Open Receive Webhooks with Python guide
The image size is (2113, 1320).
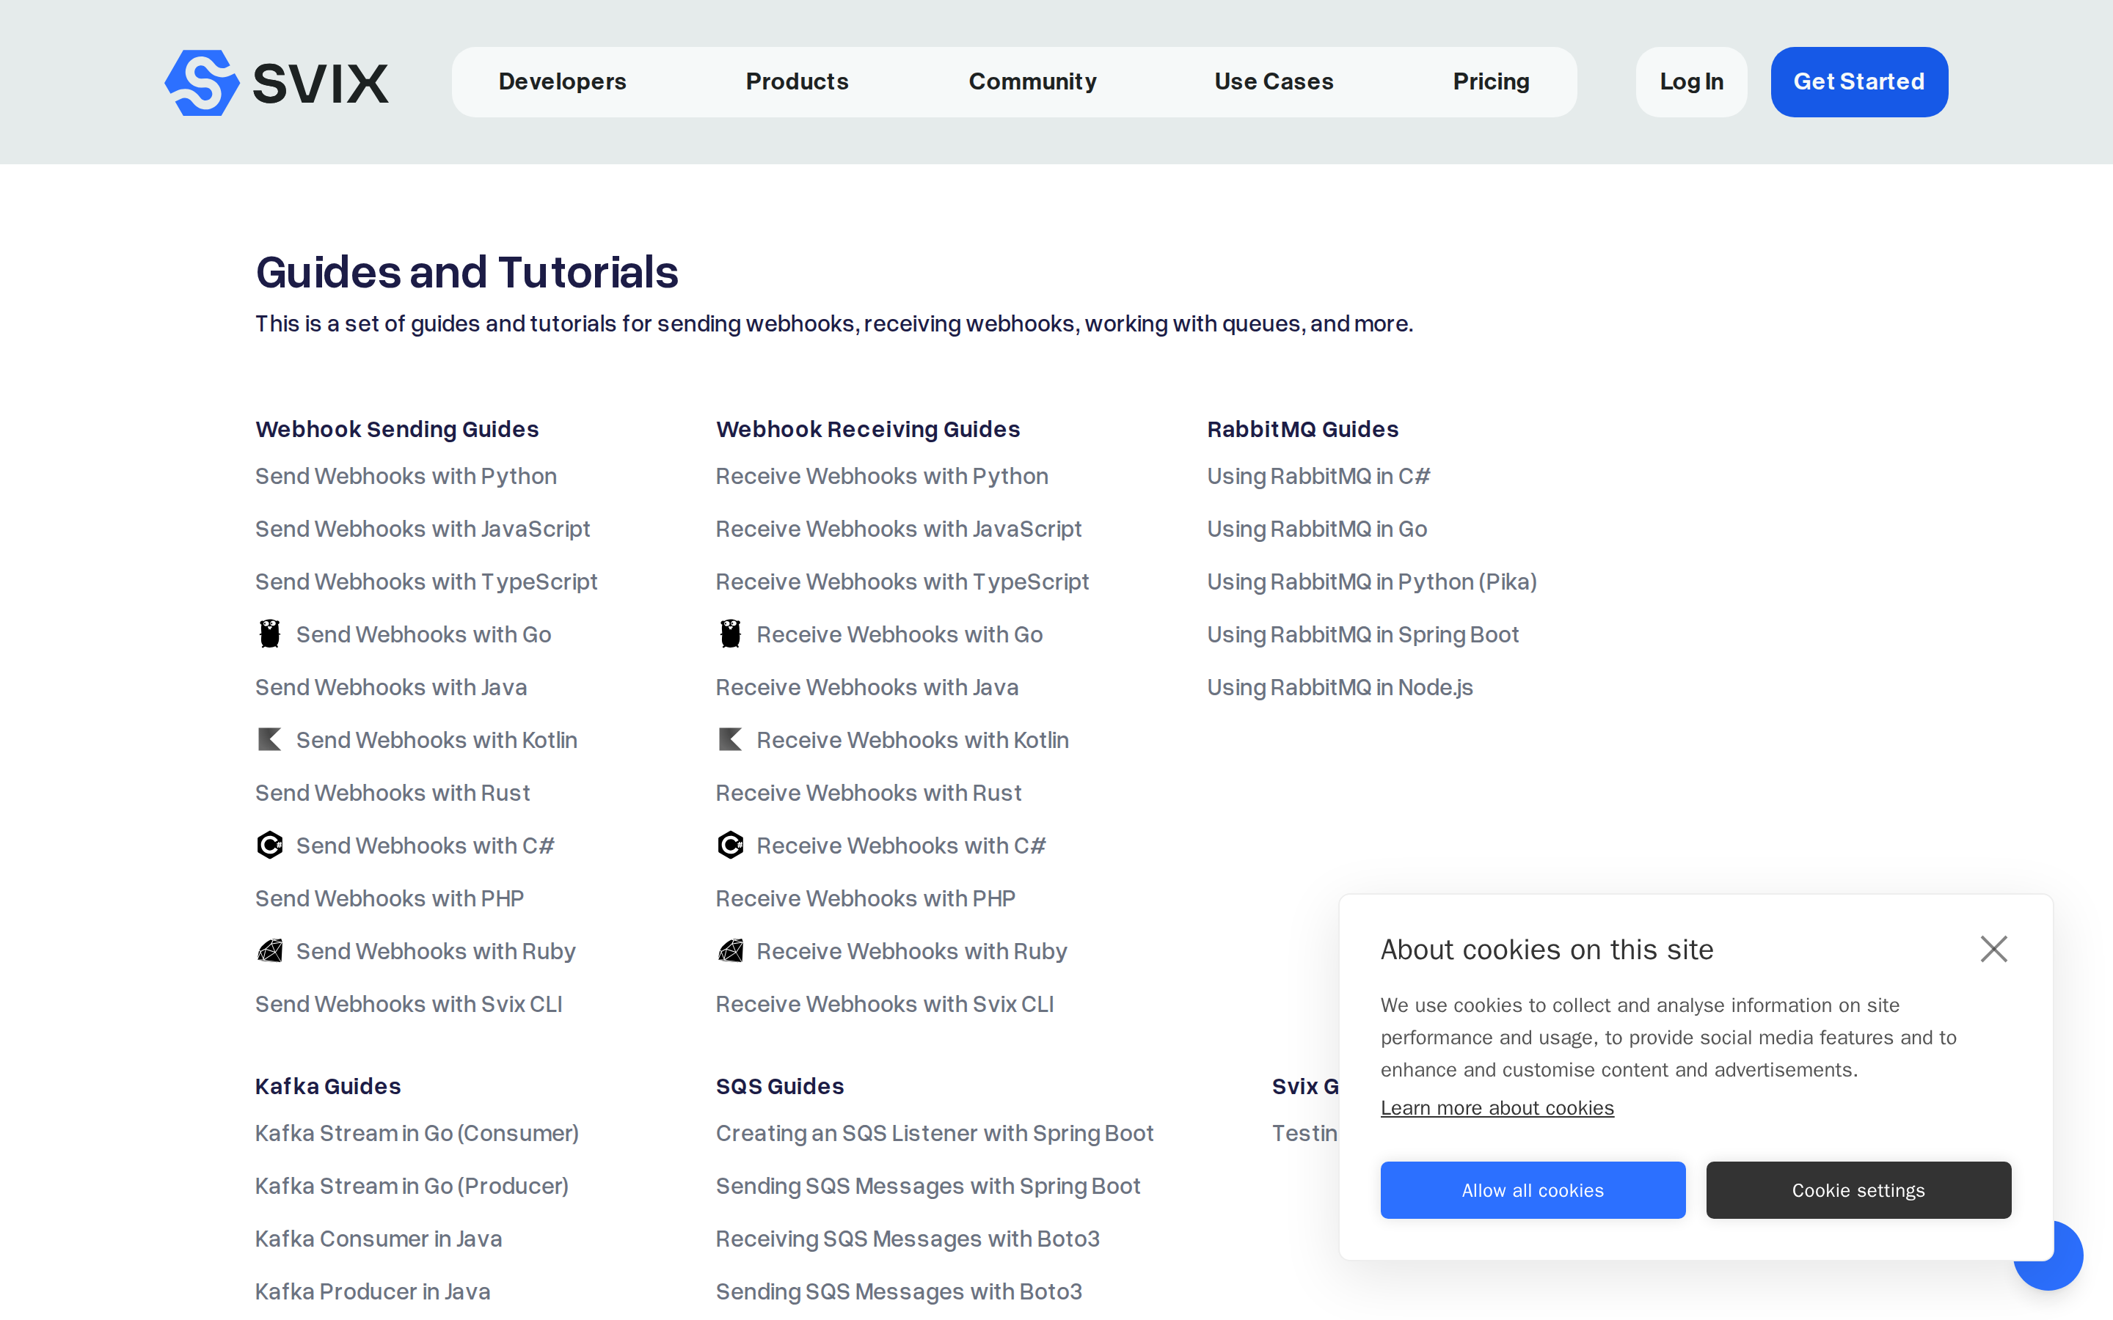click(882, 476)
